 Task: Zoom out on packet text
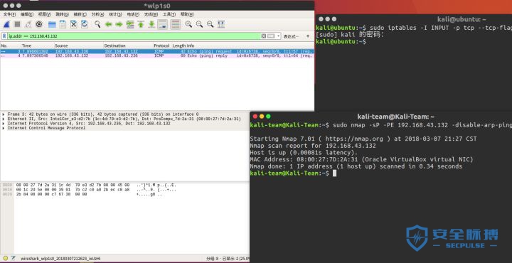(199, 24)
